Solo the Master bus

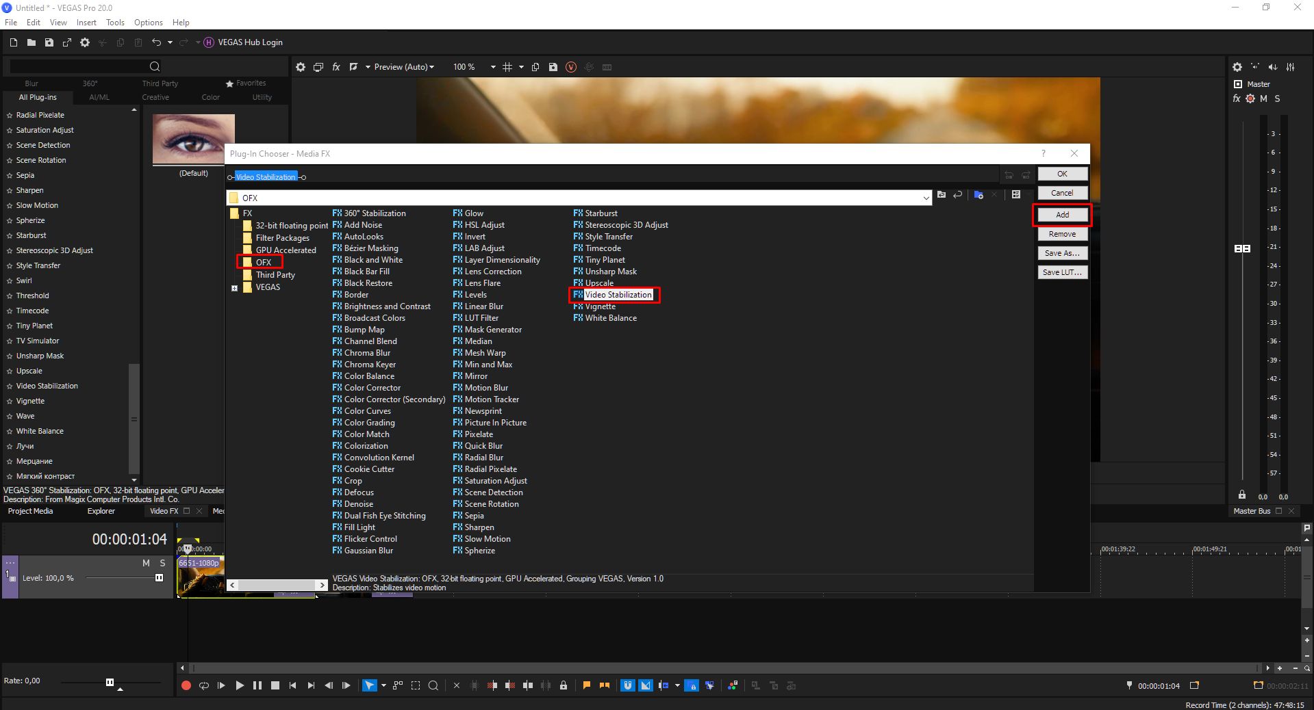tap(1277, 98)
